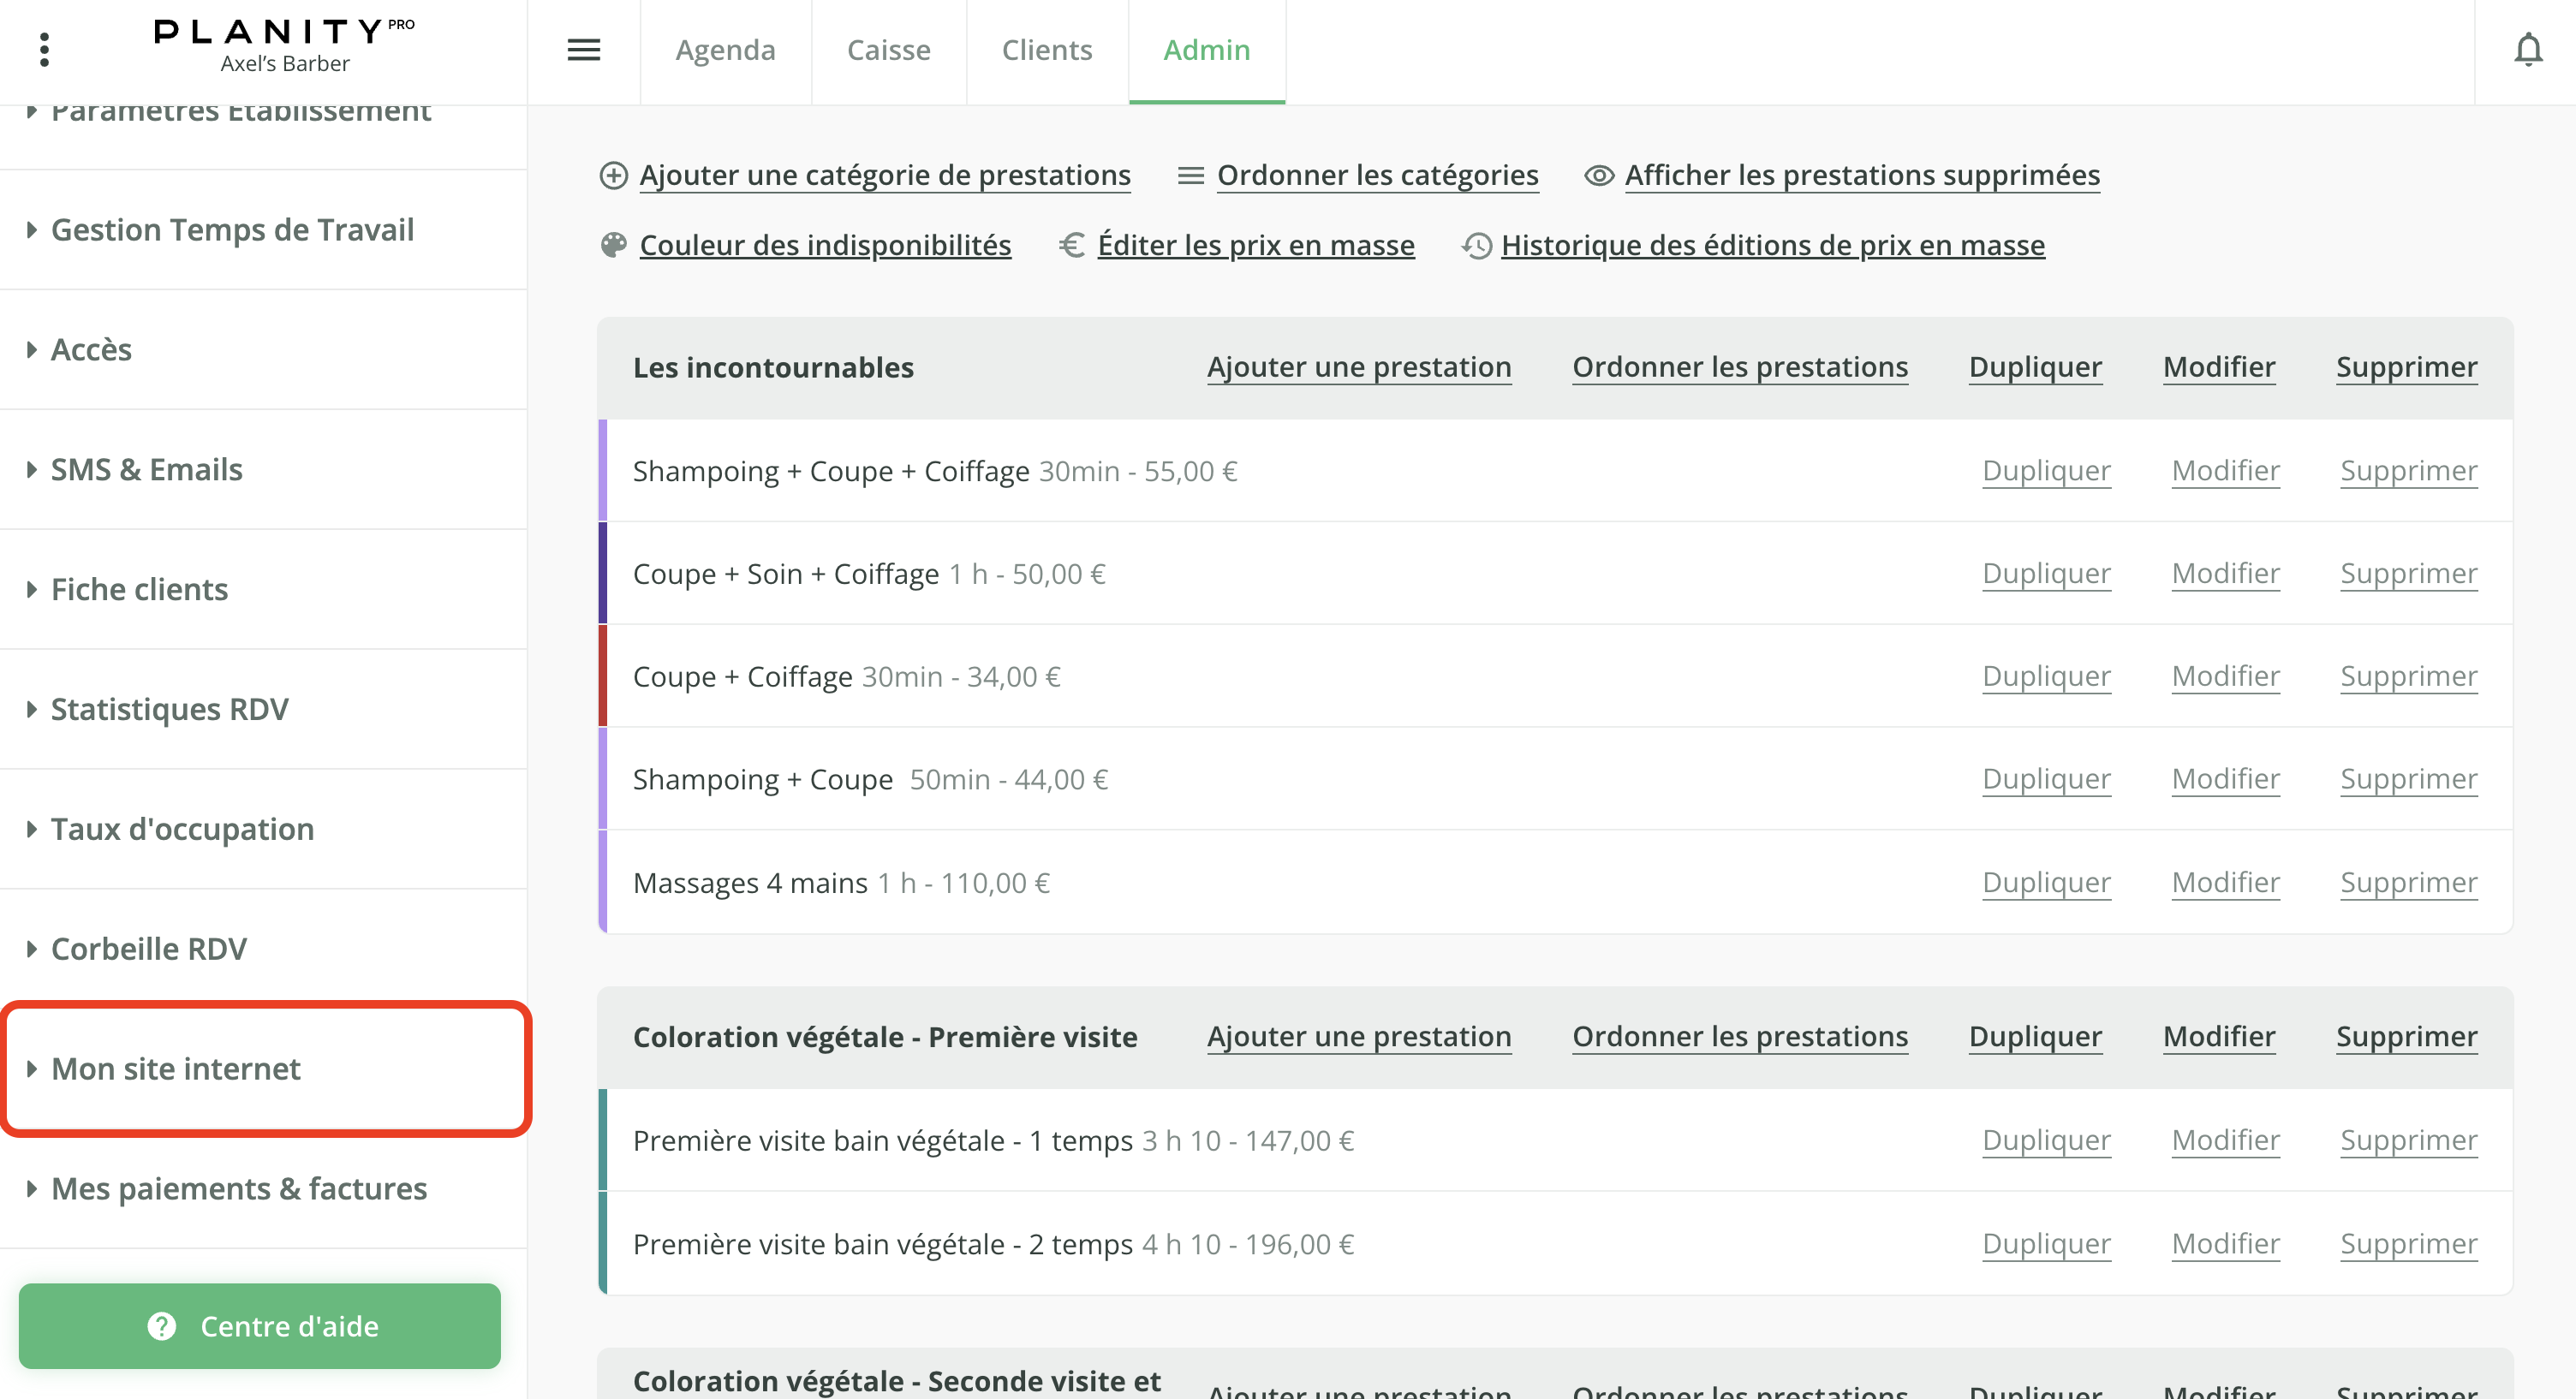Click the plus-circle add category icon
The width and height of the screenshot is (2576, 1399).
[613, 176]
